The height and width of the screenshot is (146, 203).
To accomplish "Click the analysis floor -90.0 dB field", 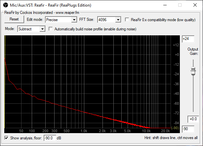I will pos(50,138).
